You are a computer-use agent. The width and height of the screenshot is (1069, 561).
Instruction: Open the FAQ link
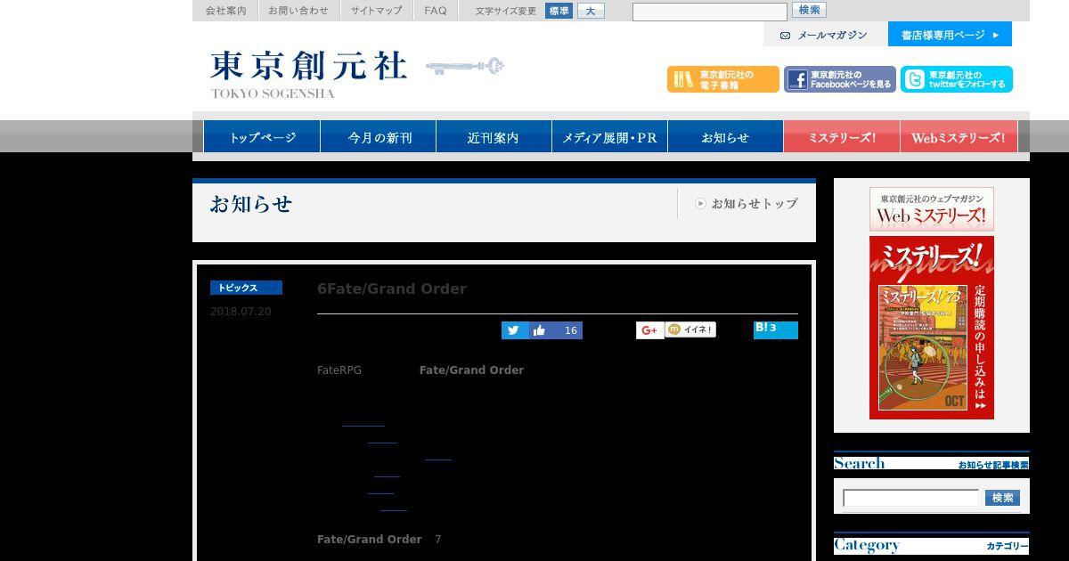tap(436, 11)
